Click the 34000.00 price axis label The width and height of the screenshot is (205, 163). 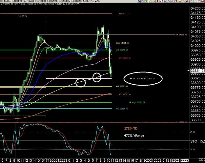point(198,46)
